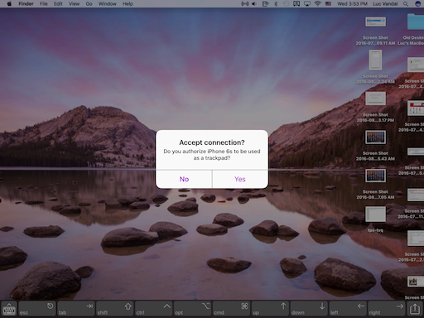The height and width of the screenshot is (318, 424).
Task: Show the on-screen keyboard icon
Action: click(9, 309)
